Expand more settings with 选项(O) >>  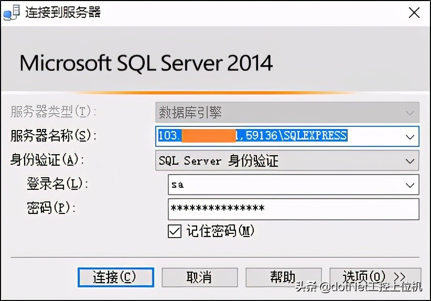click(374, 276)
